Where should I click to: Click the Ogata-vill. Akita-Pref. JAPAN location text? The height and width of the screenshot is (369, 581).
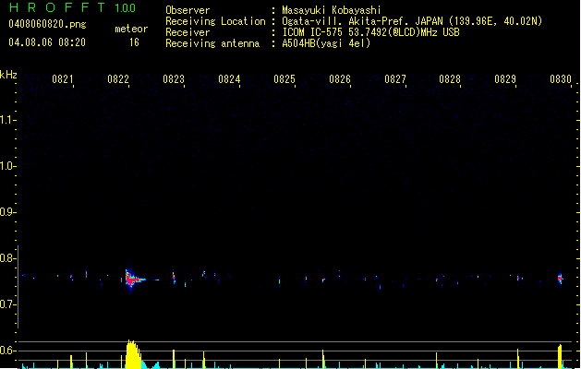[x=412, y=21]
